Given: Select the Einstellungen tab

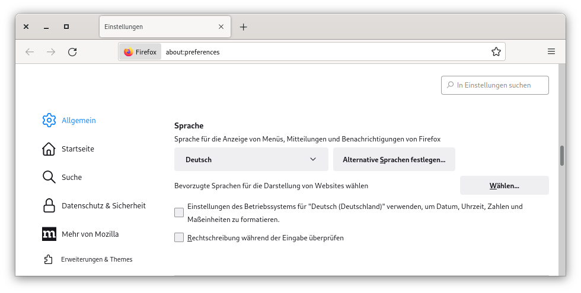Looking at the screenshot, I should coord(165,27).
